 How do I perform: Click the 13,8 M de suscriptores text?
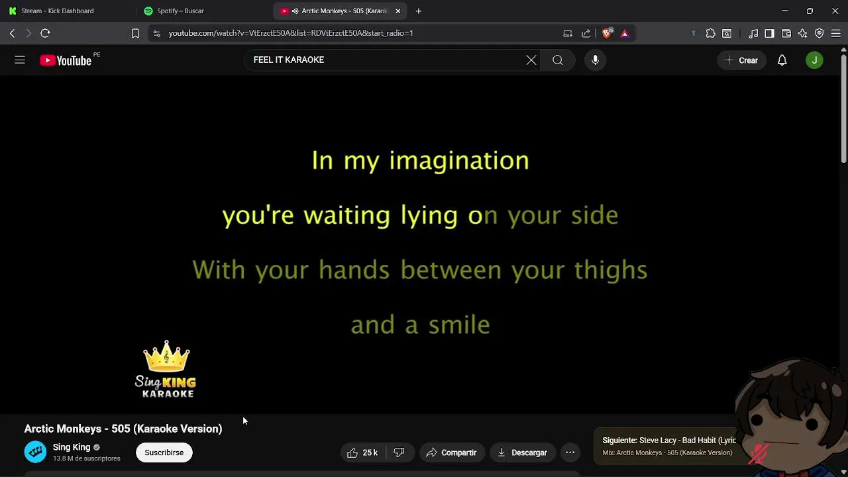87,458
